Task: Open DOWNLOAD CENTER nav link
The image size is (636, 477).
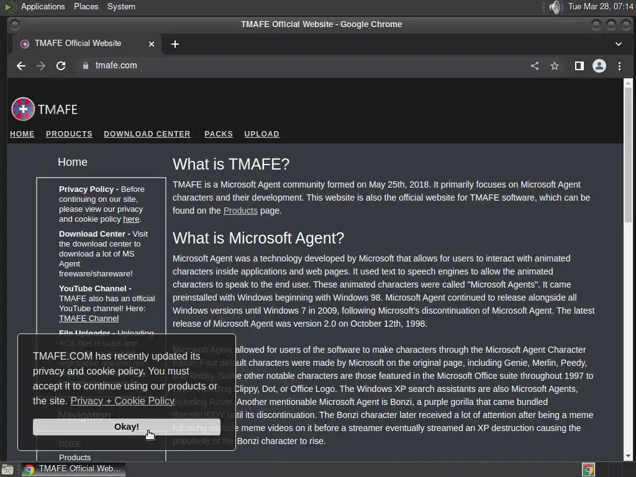Action: pyautogui.click(x=147, y=134)
